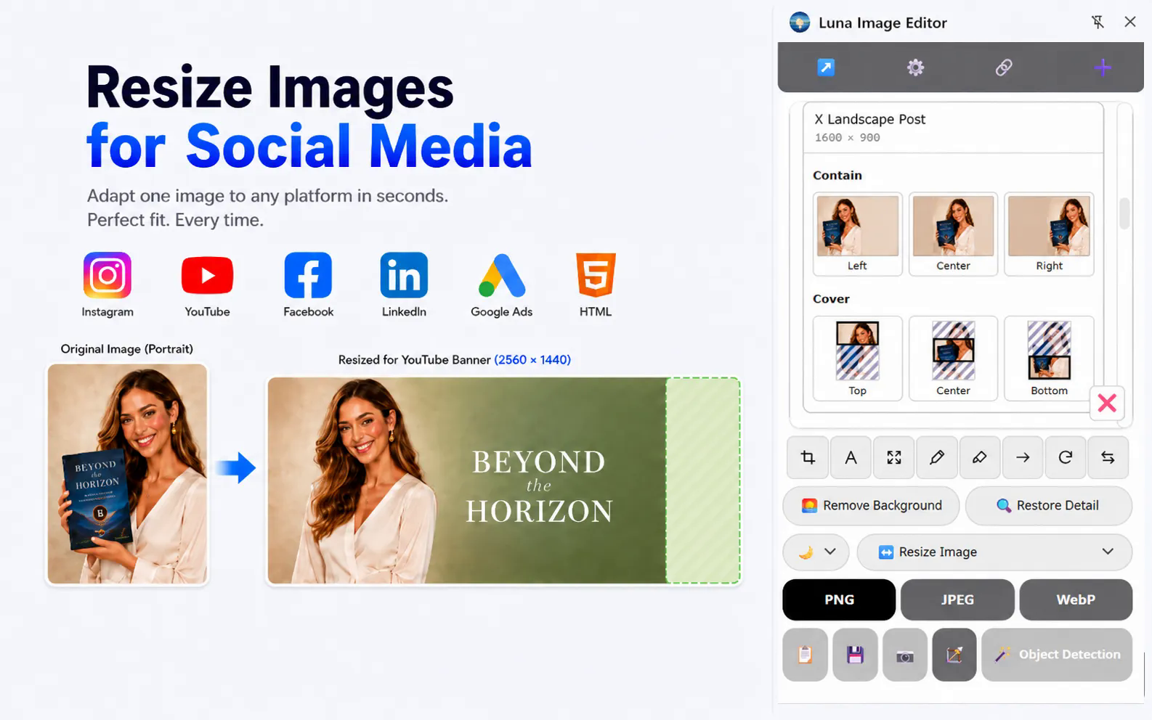Choose Contain Left alignment thumbnail
Image resolution: width=1152 pixels, height=720 pixels.
857,234
